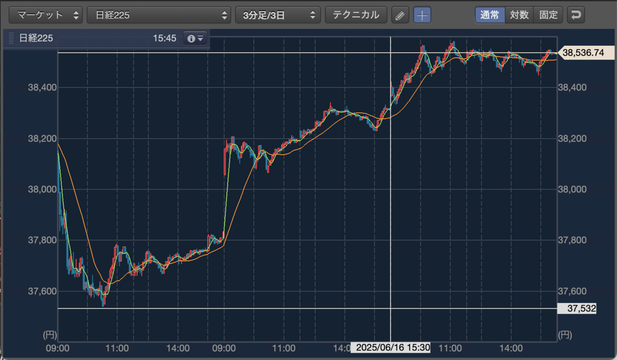This screenshot has height=360, width=617.
Task: Switch scale to 対数 mode
Action: tap(519, 15)
